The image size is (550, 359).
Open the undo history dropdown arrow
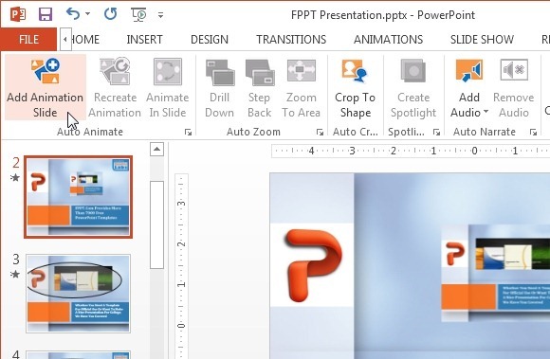(x=87, y=14)
